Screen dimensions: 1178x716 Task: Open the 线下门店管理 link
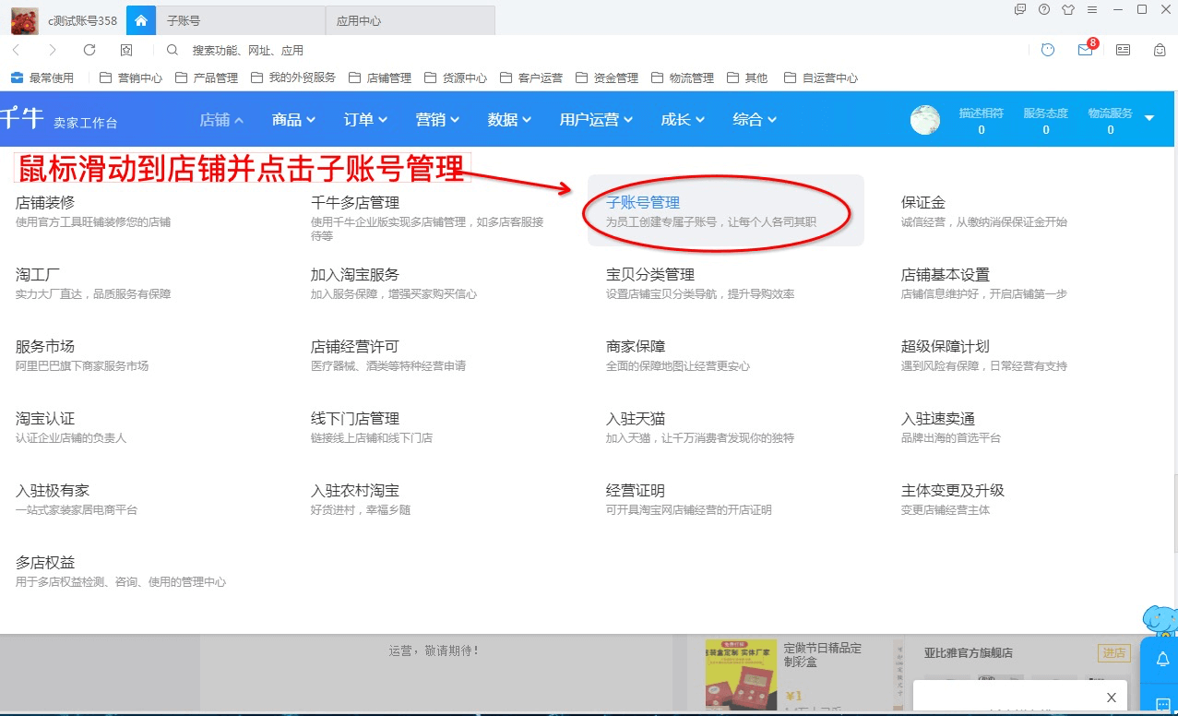pos(355,419)
